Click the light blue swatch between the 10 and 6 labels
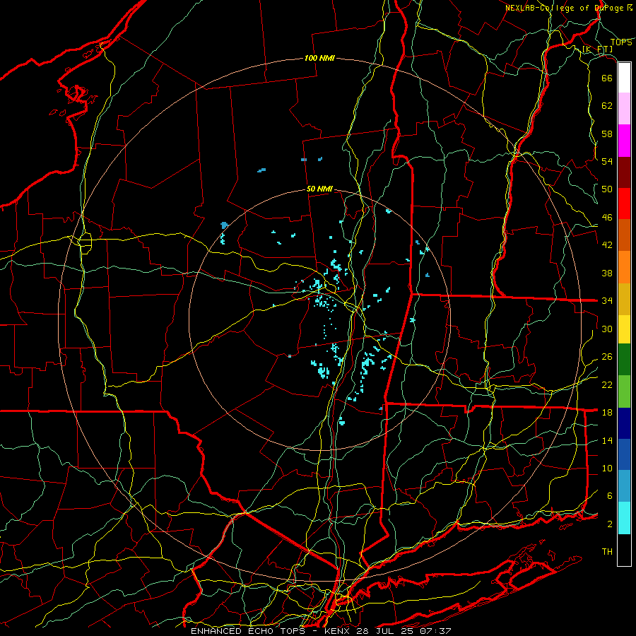Viewport: 636px width, 636px height. point(624,486)
